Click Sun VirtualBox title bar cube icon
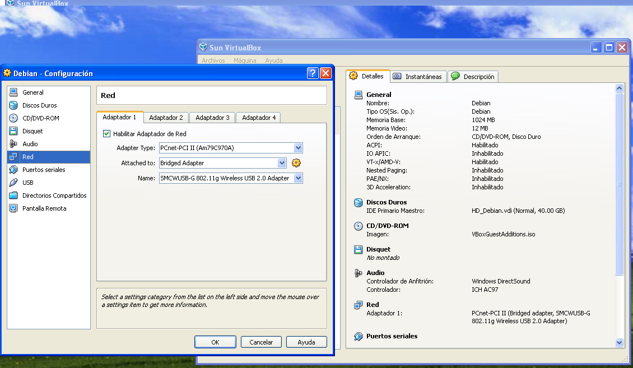 point(203,47)
